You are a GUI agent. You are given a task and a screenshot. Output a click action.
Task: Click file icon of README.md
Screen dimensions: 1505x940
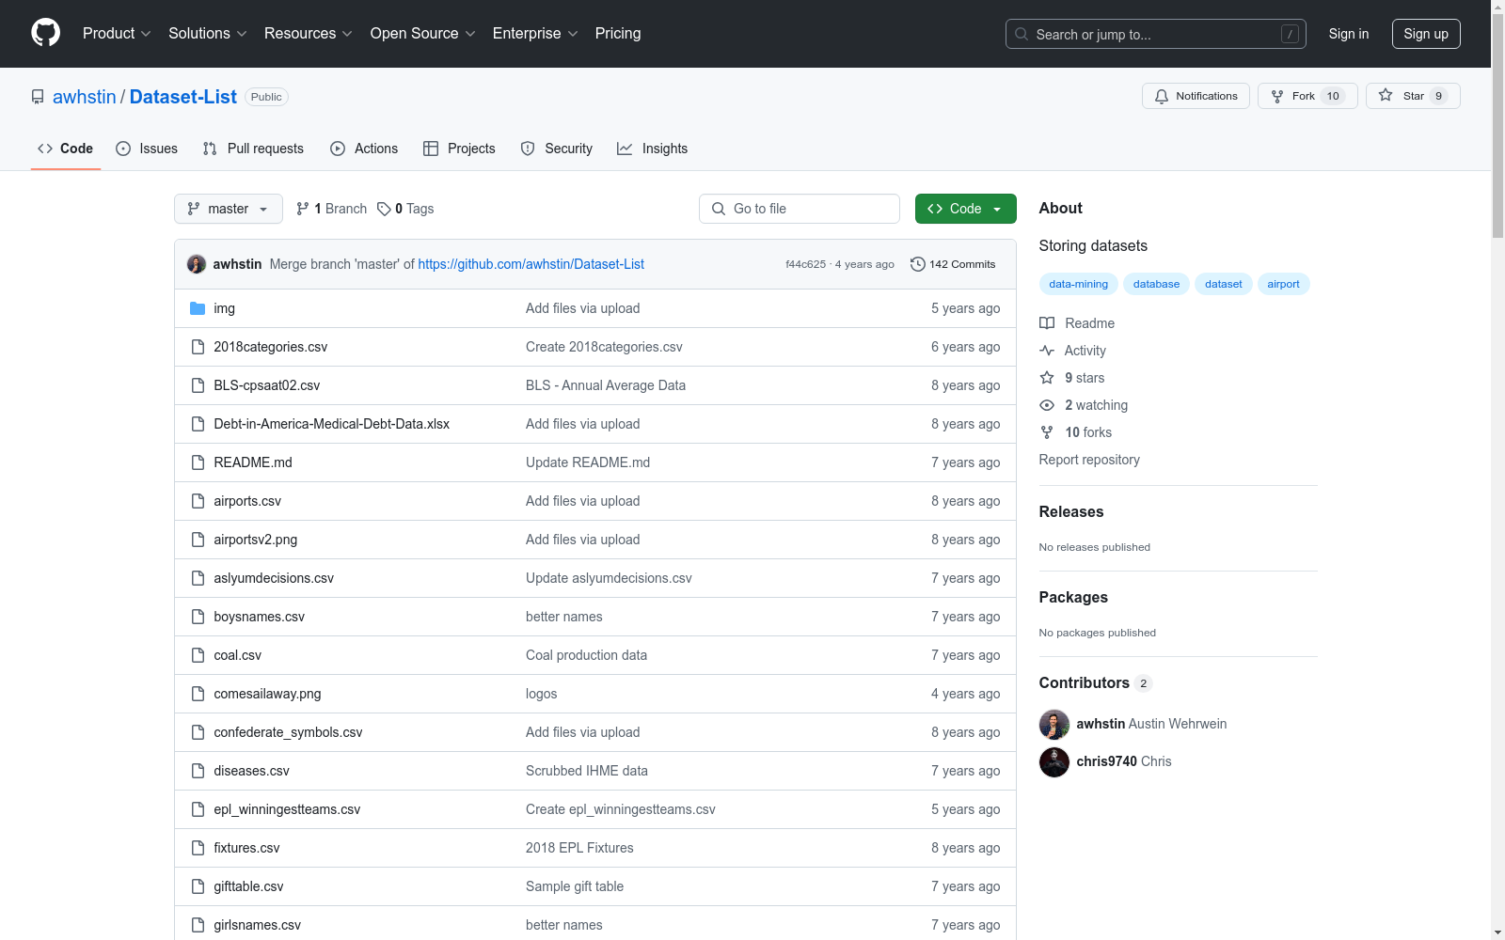198,462
